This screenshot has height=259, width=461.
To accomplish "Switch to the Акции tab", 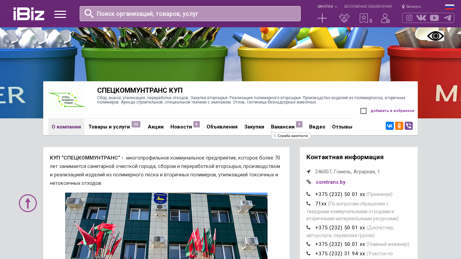I will click(156, 127).
